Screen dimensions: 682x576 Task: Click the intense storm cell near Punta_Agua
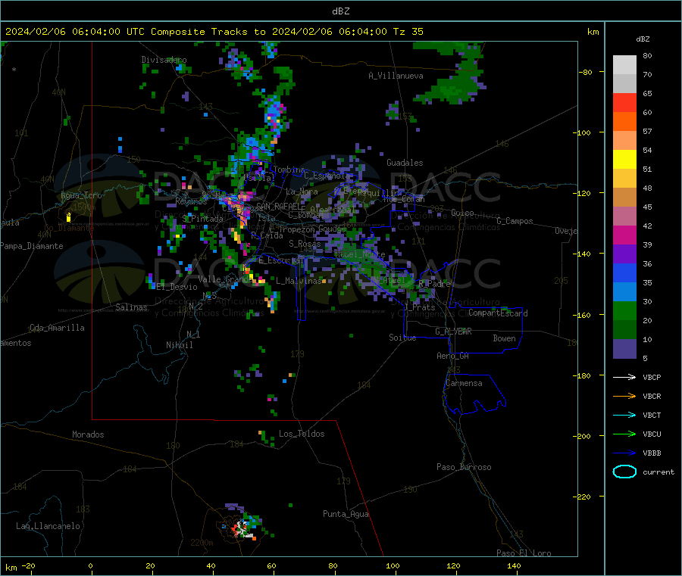click(242, 529)
